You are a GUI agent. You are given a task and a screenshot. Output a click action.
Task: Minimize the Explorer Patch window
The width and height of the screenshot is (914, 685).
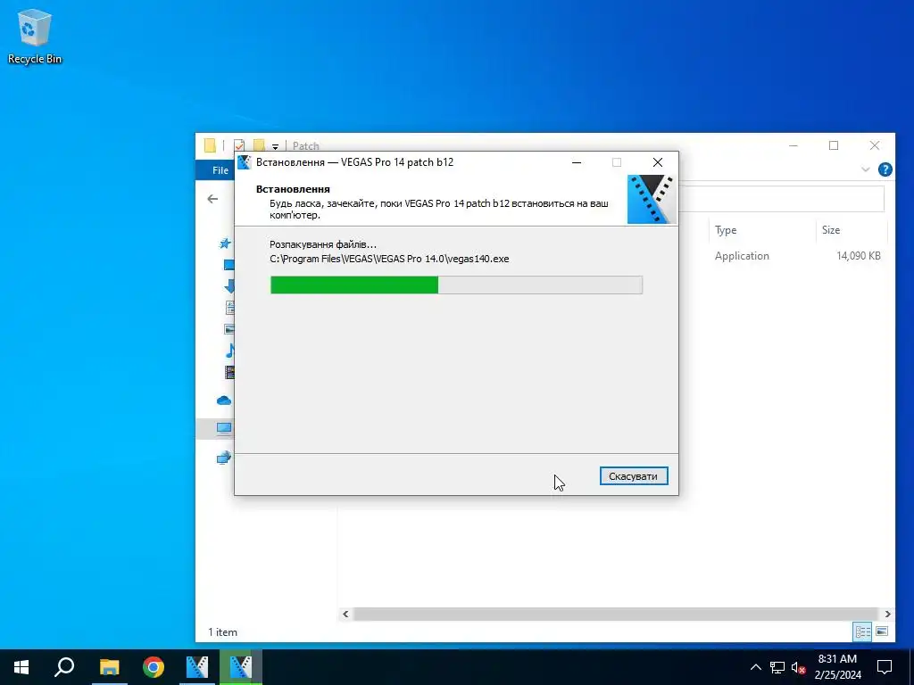(x=794, y=145)
